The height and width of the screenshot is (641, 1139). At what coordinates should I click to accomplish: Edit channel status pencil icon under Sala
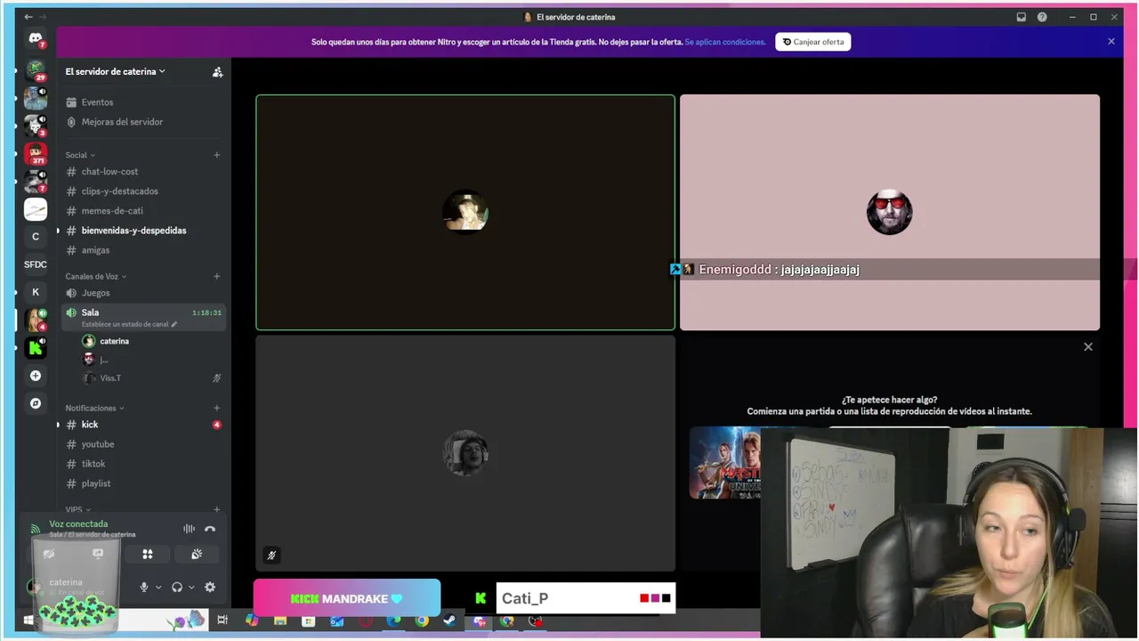point(174,324)
